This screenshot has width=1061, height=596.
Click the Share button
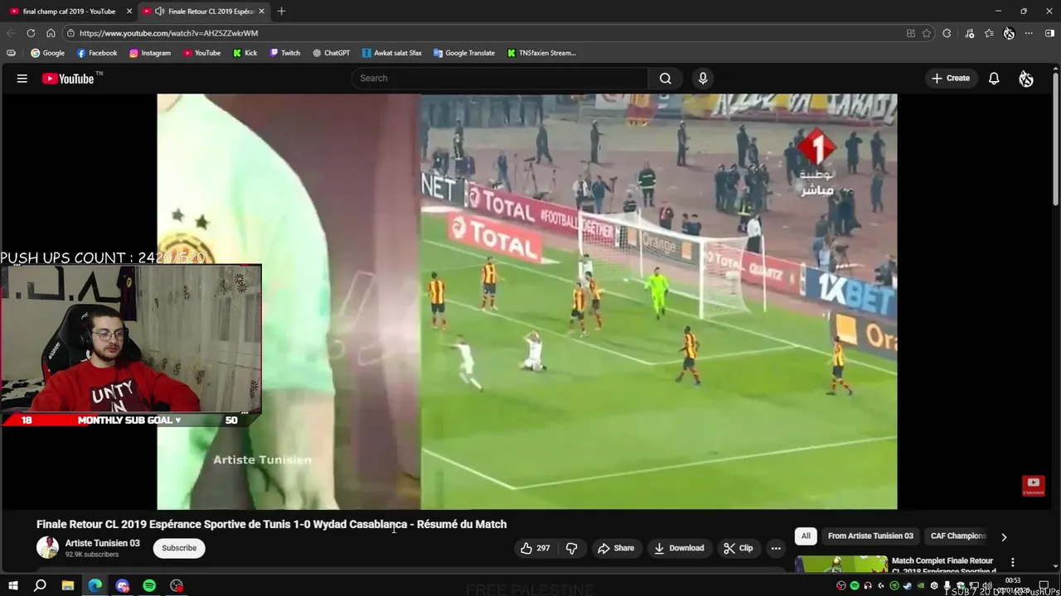tap(616, 548)
